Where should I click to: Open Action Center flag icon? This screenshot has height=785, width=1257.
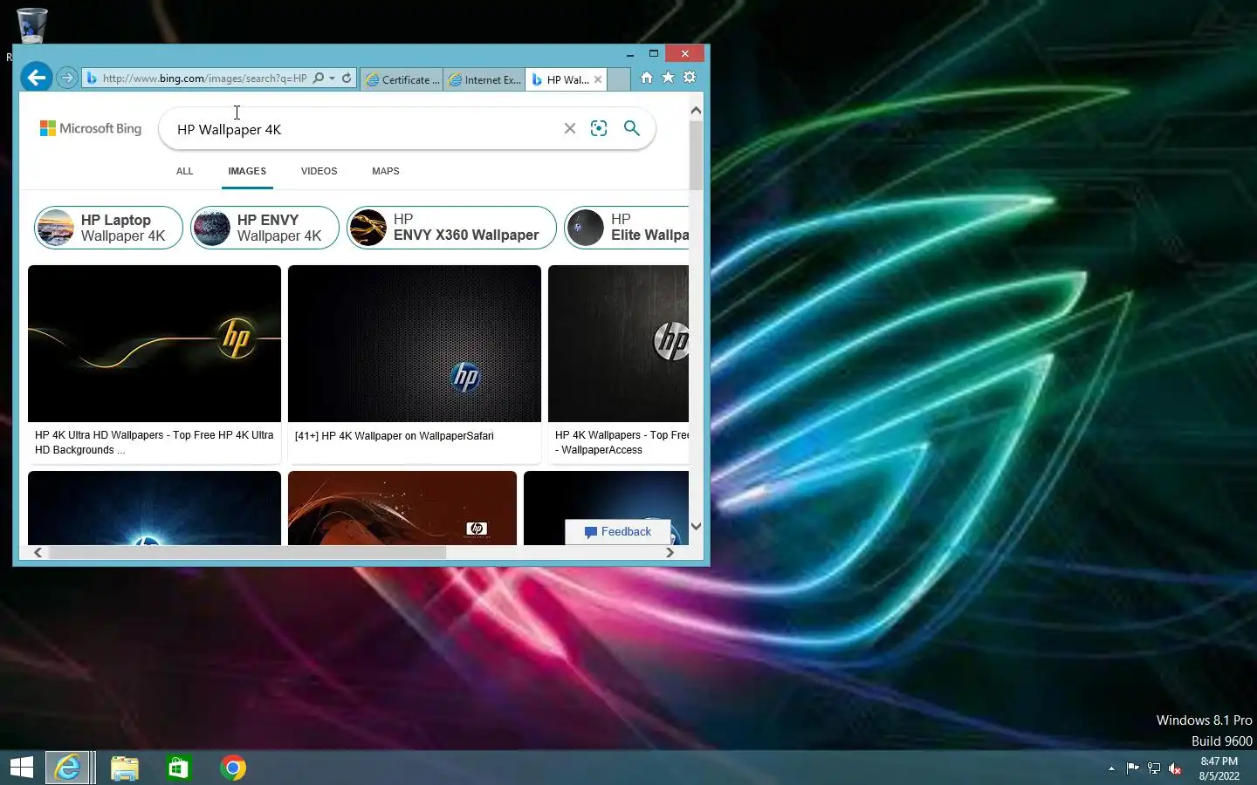pos(1132,768)
